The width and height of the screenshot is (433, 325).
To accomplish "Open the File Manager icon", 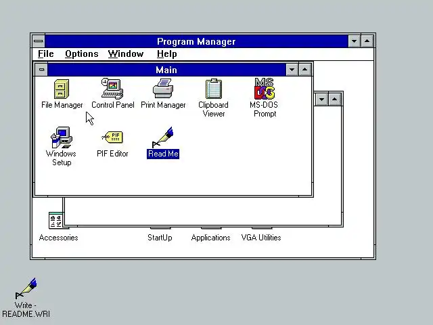I will point(62,89).
